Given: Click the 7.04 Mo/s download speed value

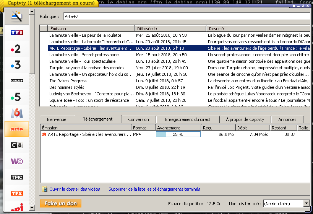Looking at the screenshot, I should 259,134.
